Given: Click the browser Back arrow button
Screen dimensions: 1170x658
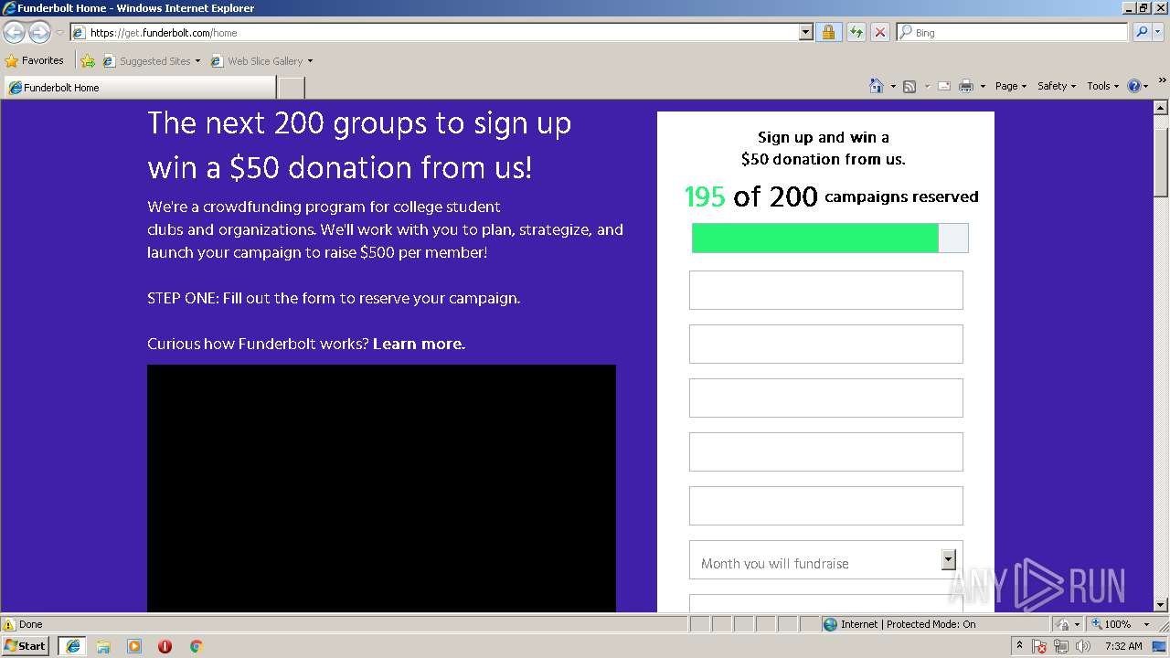Looking at the screenshot, I should (x=14, y=32).
